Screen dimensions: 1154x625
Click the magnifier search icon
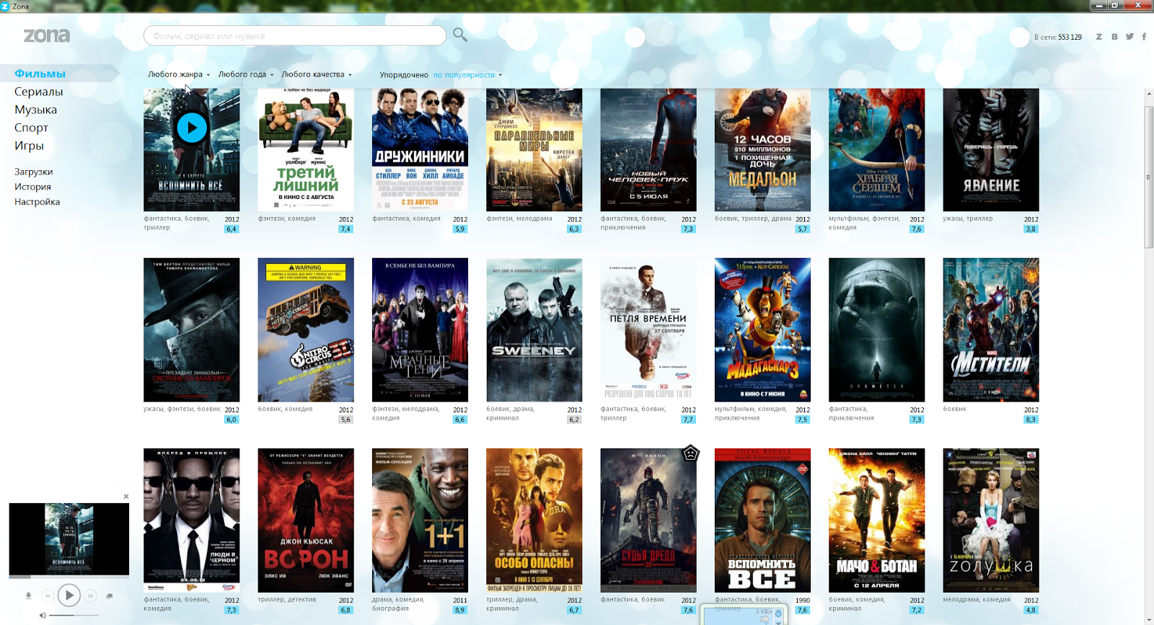(x=459, y=35)
